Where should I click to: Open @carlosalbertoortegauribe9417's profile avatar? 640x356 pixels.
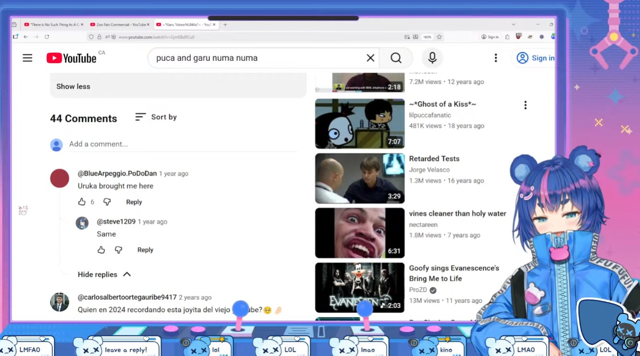pyautogui.click(x=59, y=302)
